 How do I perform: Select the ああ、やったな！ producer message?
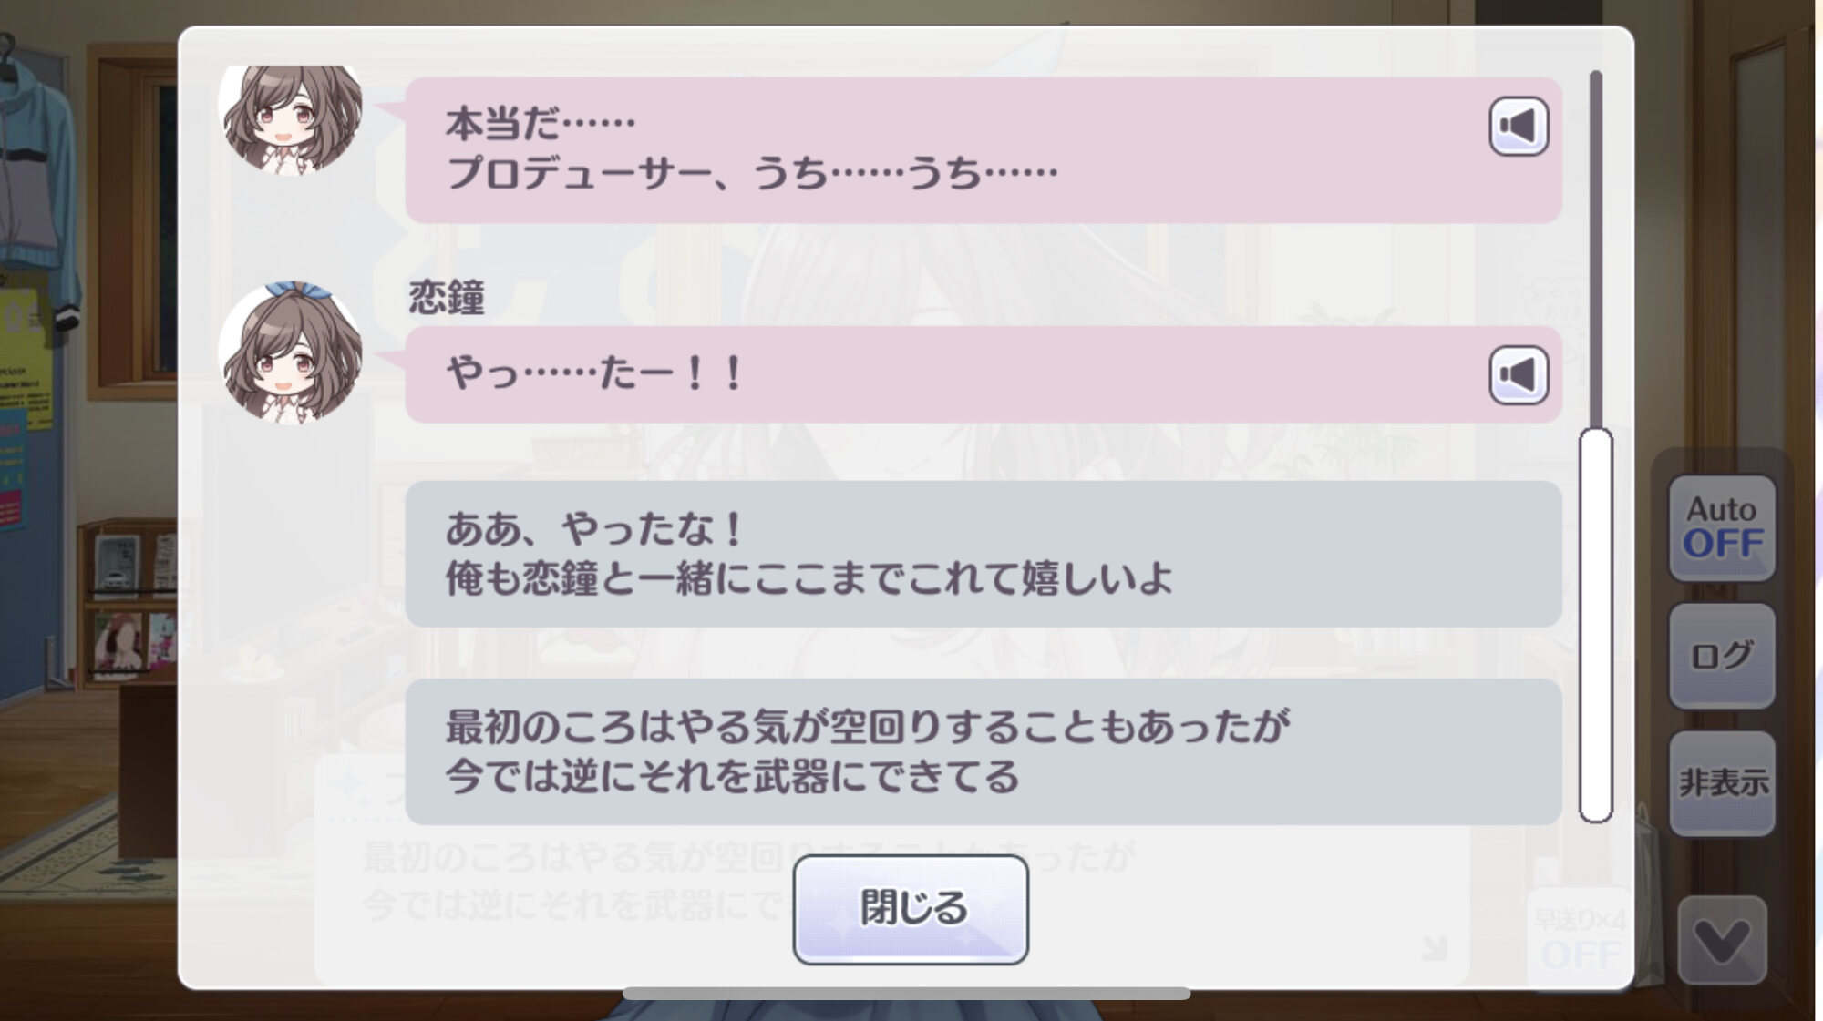coord(984,554)
